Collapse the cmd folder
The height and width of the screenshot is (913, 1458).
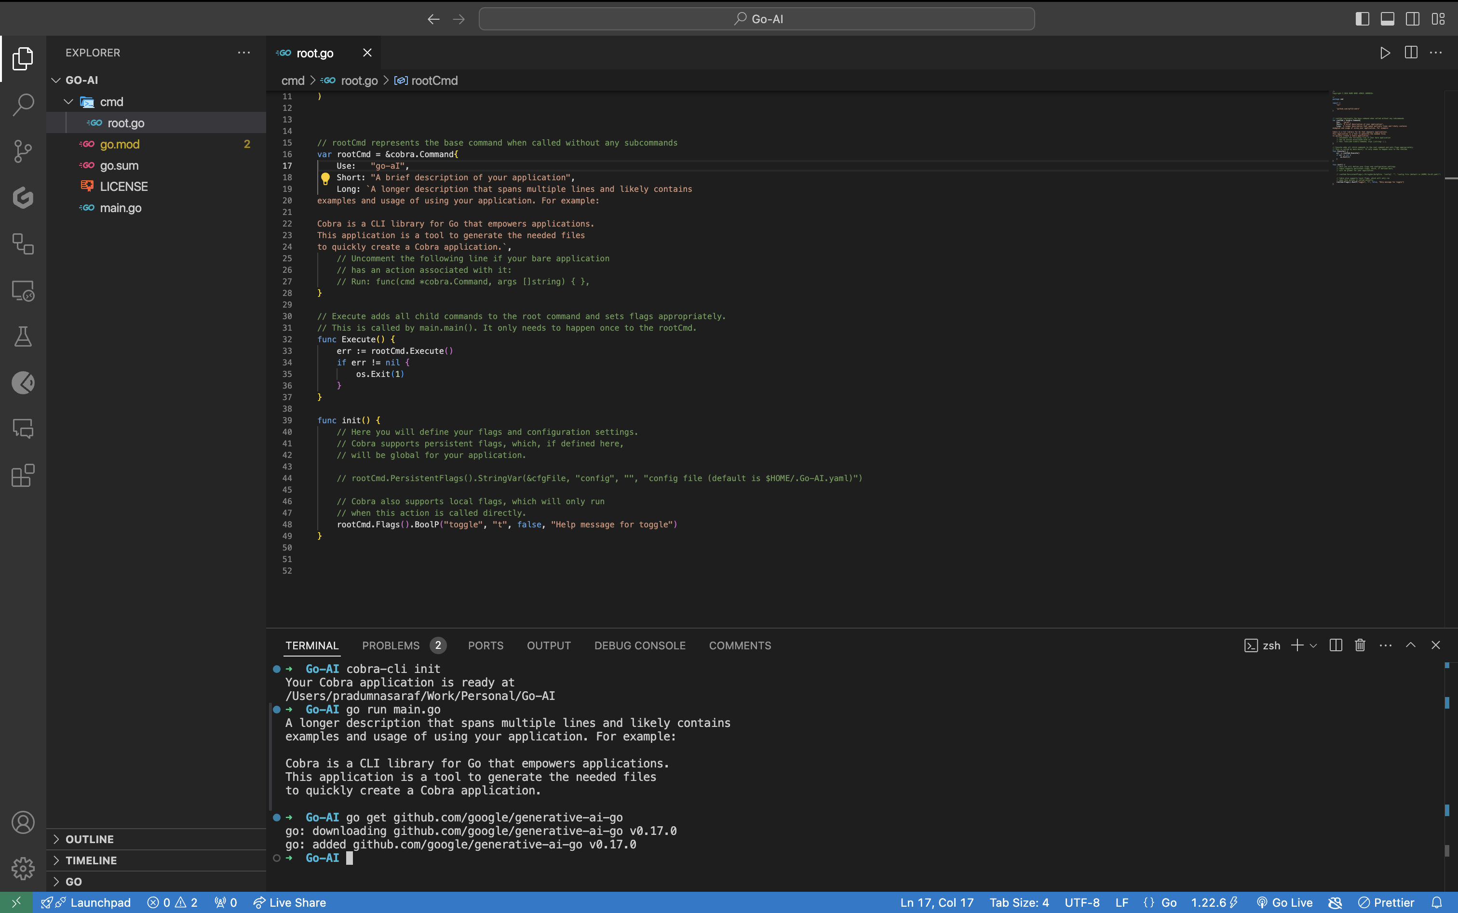click(x=69, y=102)
